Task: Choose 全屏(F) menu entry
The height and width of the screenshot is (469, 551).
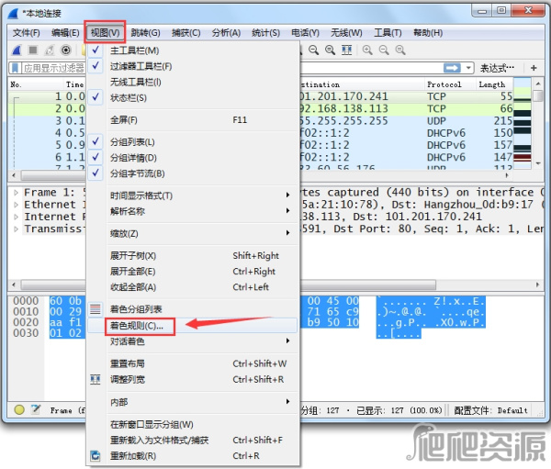Action: click(x=193, y=120)
